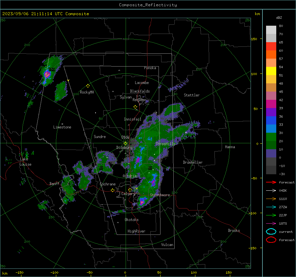Image resolution: width=296 pixels, height=277 pixels.
Task: Click the Brooks city label
Action: pos(234,231)
